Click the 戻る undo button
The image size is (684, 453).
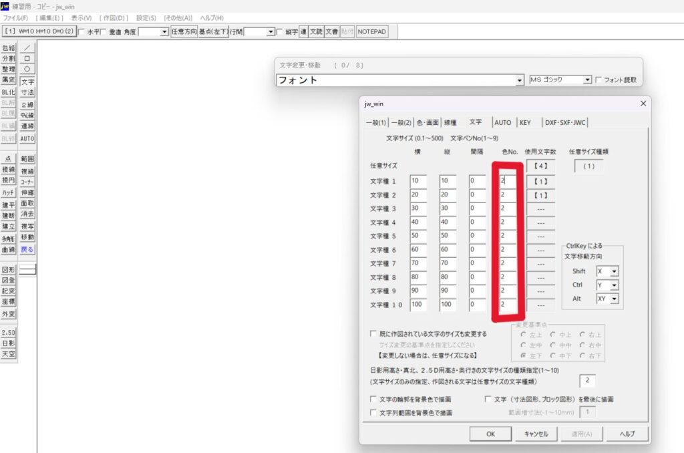click(27, 249)
